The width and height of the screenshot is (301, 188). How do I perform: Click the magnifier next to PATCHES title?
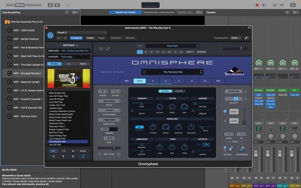point(77,45)
